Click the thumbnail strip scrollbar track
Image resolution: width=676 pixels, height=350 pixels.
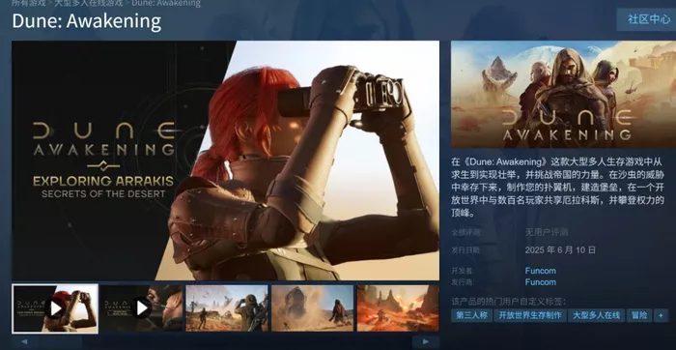(224, 342)
